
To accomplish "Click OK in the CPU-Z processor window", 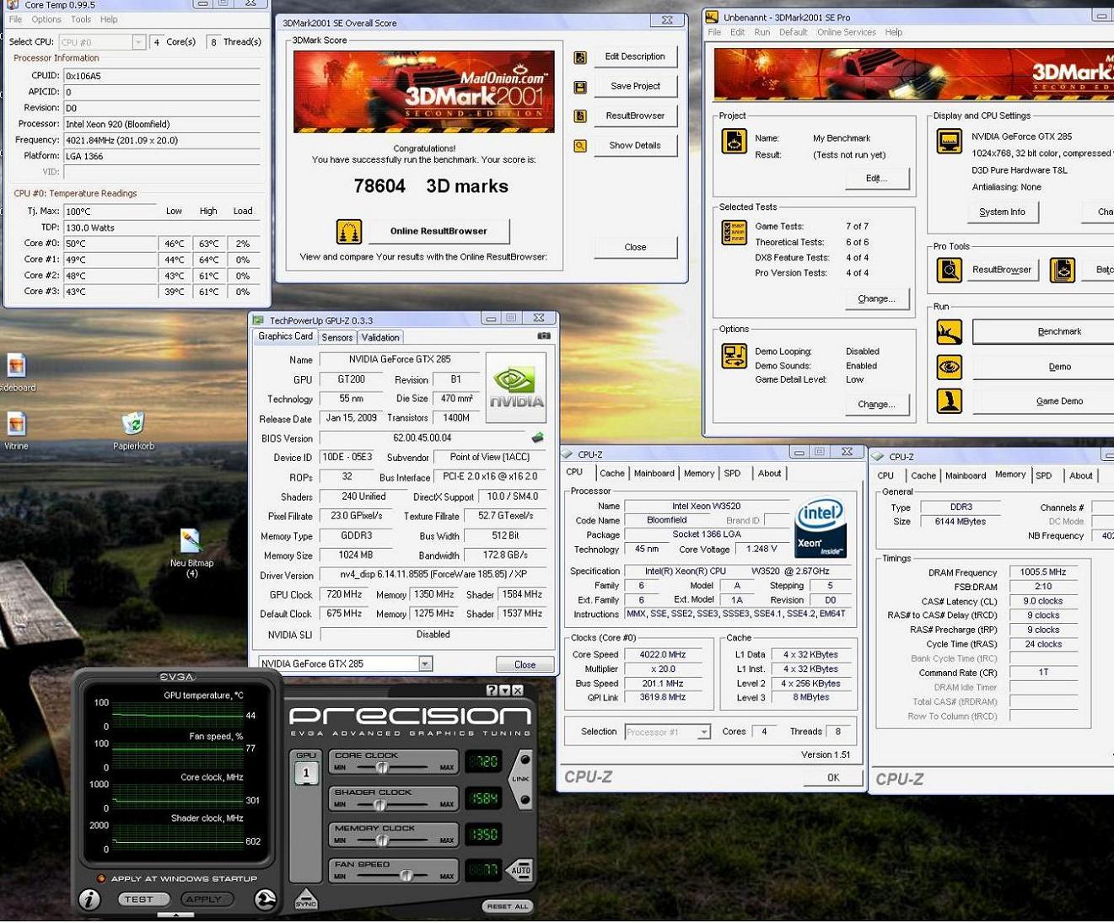I will point(833,777).
